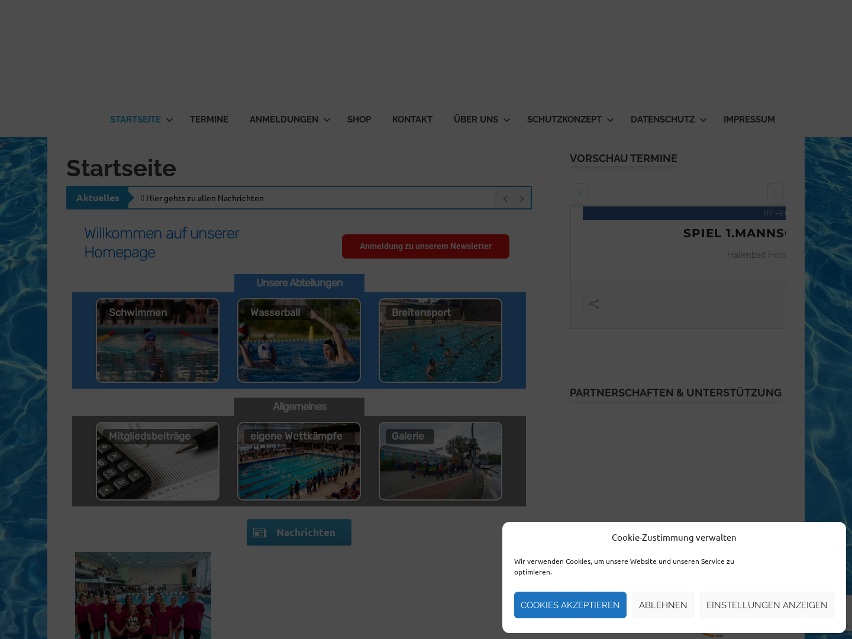Click Partnerschaften & Unterstützung heading
This screenshot has height=639, width=852.
click(x=676, y=393)
